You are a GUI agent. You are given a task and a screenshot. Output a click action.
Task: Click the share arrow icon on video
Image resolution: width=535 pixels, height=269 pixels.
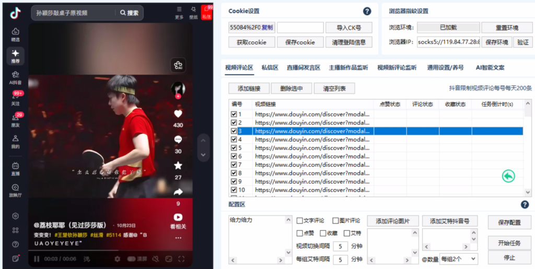click(x=178, y=192)
